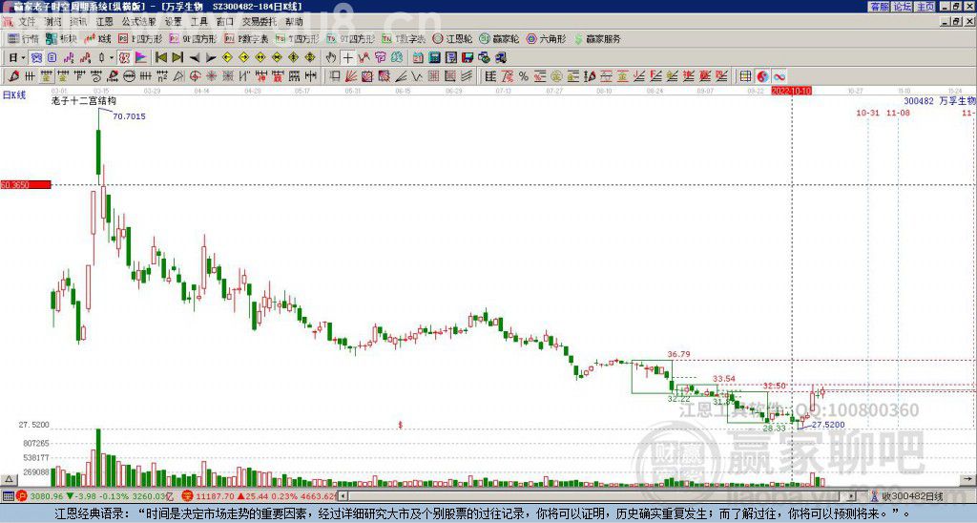Screen dimensions: 977x523
Task: Jump to first bar with skip-to-start icon
Action: pos(160,58)
